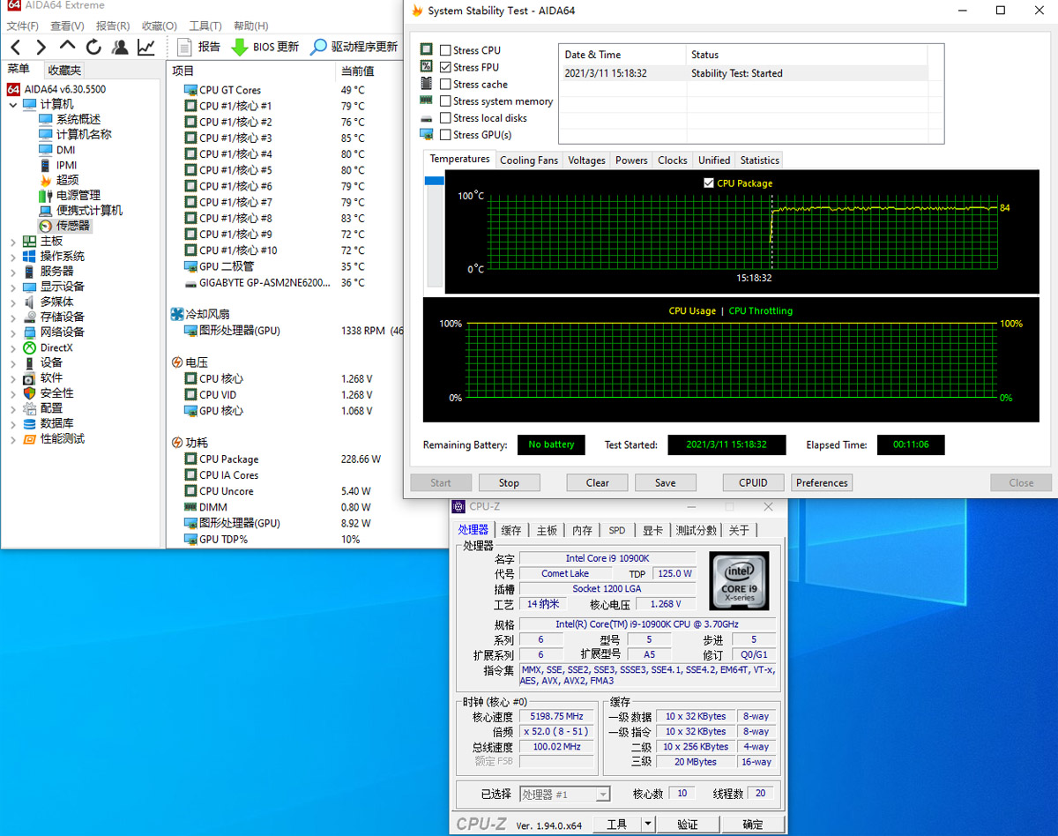Image resolution: width=1058 pixels, height=836 pixels.
Task: Open the 工具(T) menu in AIDA64
Action: (205, 26)
